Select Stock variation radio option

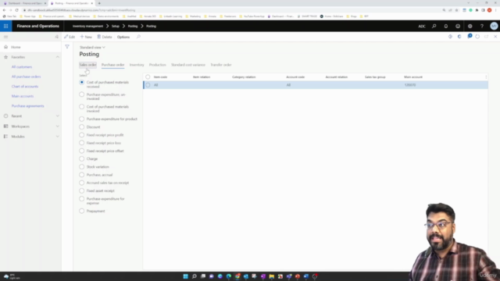tap(81, 166)
